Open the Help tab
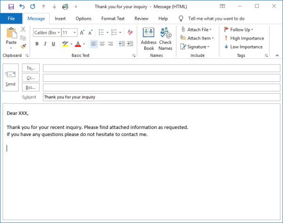Viewport: 283px width, 223px height. pyautogui.click(x=163, y=18)
